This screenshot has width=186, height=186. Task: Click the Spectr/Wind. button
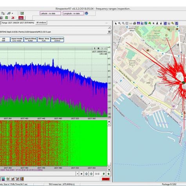[31, 40]
